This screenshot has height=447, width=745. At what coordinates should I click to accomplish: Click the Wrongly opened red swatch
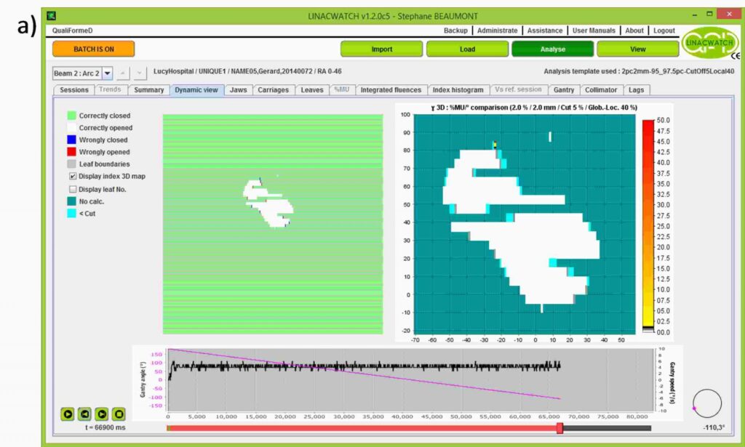point(72,152)
